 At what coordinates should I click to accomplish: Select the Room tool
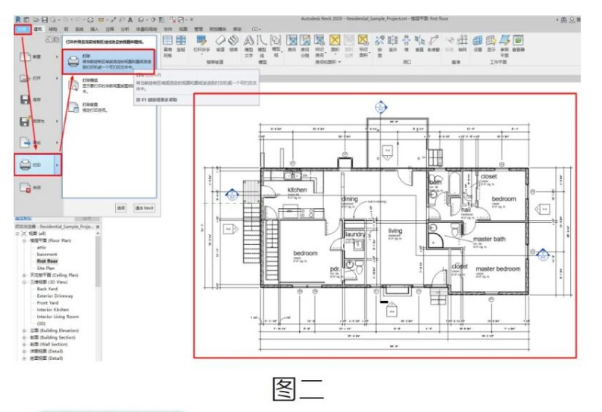292,43
